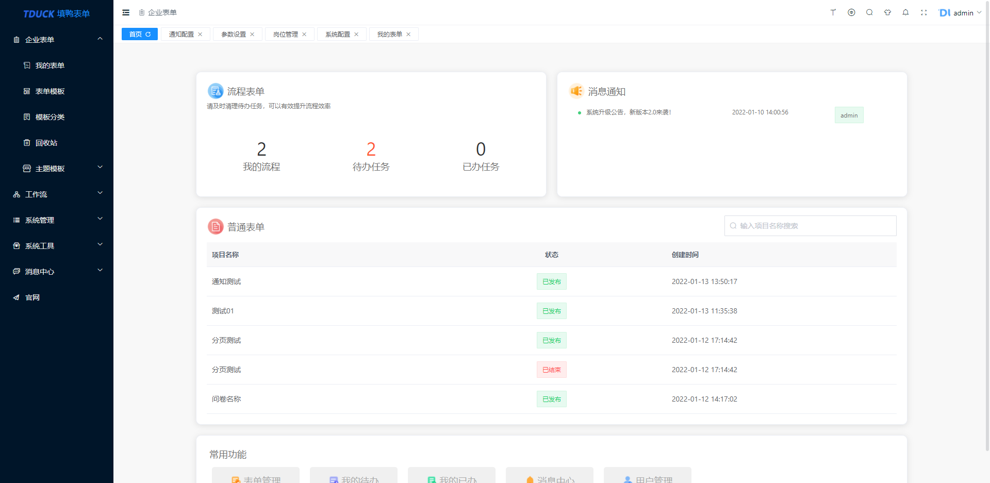Screen dimensions: 990x483
Task: Click 已发布 status tag of 问卷名称
Action: 552,399
